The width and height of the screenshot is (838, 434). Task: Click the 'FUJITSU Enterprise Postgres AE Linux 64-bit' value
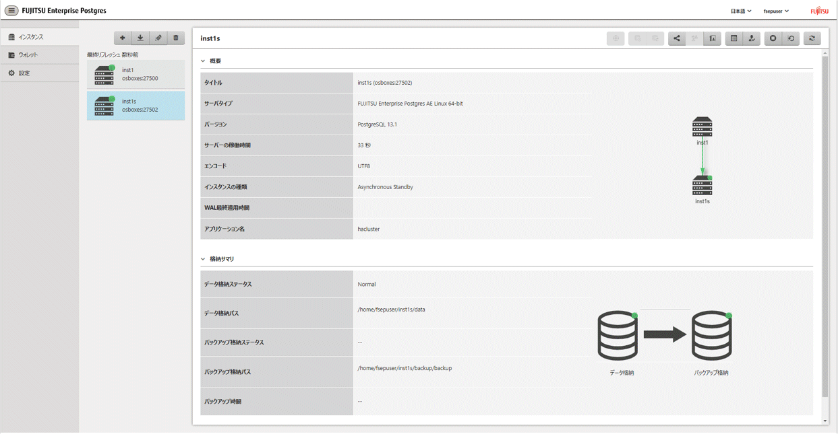coord(410,104)
